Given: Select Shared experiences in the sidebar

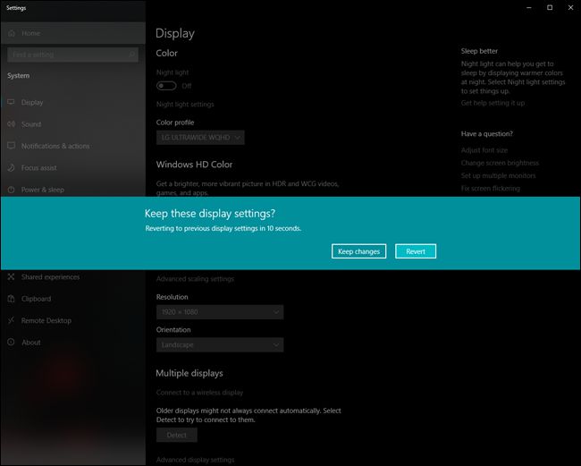Looking at the screenshot, I should [x=73, y=277].
